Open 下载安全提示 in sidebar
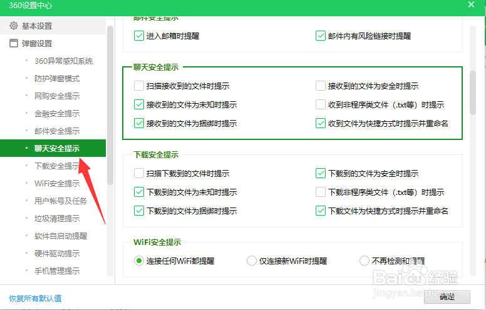 (x=57, y=166)
